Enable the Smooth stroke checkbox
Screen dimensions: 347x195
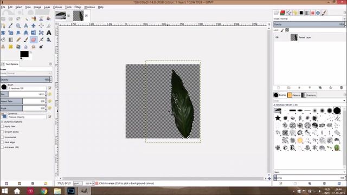2,132
